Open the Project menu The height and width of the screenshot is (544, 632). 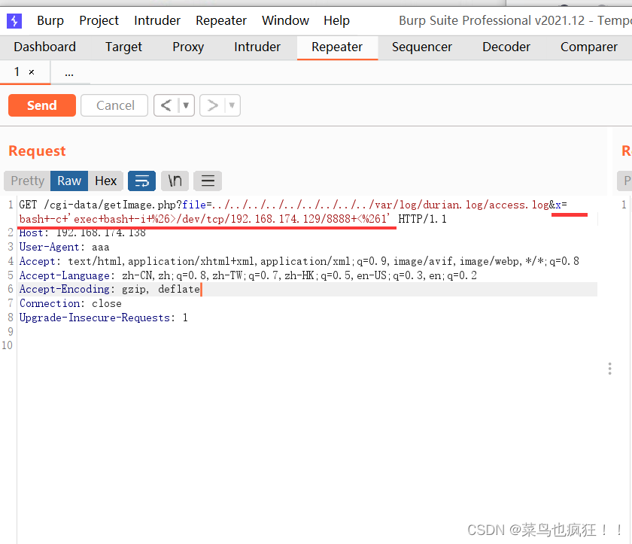(x=99, y=20)
